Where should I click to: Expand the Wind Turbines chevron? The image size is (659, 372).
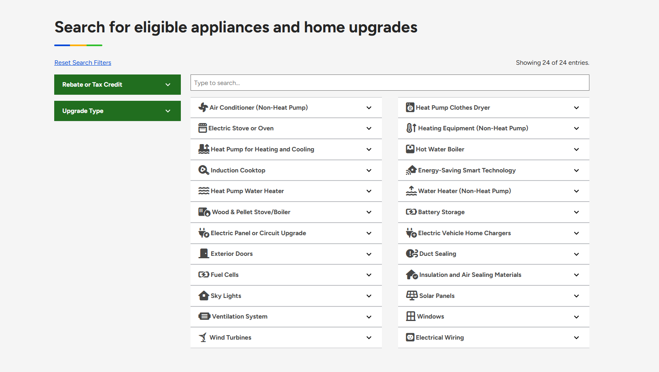tap(369, 338)
